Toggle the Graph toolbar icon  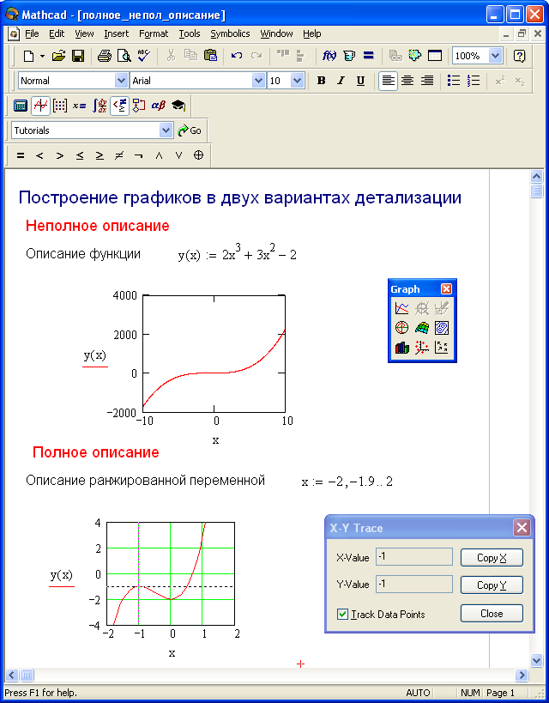click(41, 106)
